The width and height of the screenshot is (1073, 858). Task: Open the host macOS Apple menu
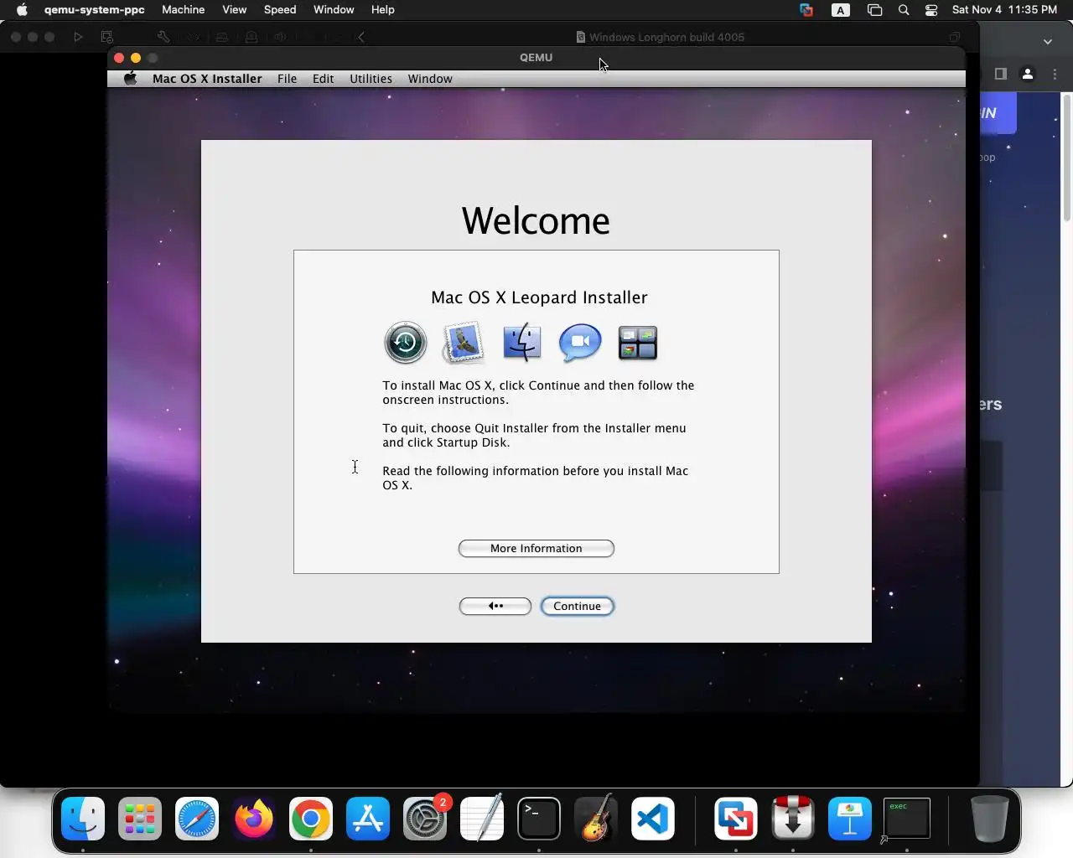(x=22, y=10)
